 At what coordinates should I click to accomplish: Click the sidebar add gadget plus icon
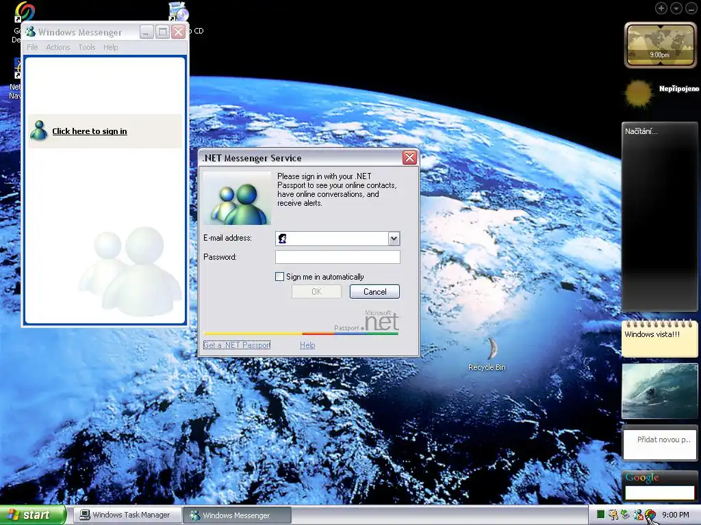[x=661, y=8]
